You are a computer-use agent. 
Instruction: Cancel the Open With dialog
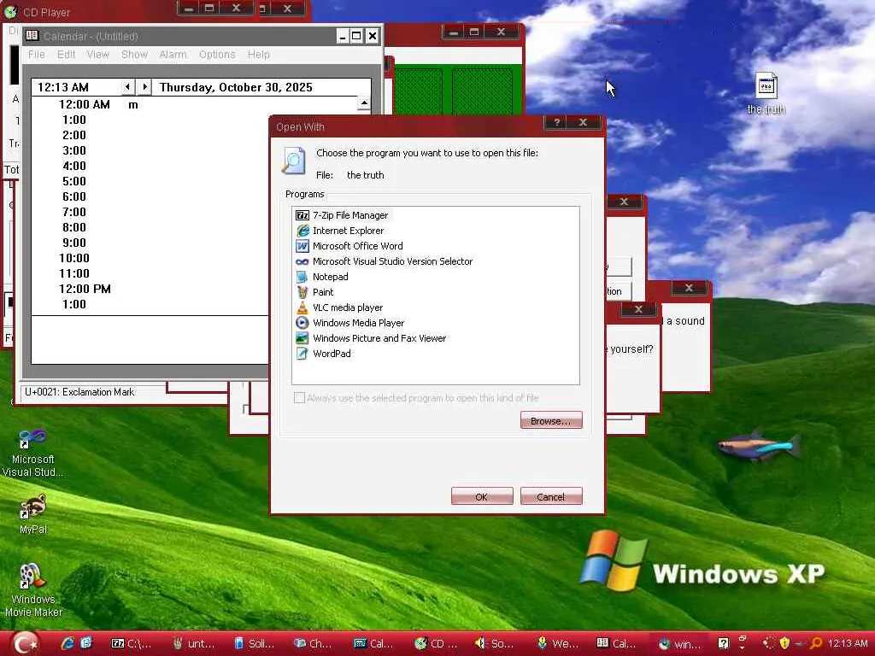click(x=551, y=496)
